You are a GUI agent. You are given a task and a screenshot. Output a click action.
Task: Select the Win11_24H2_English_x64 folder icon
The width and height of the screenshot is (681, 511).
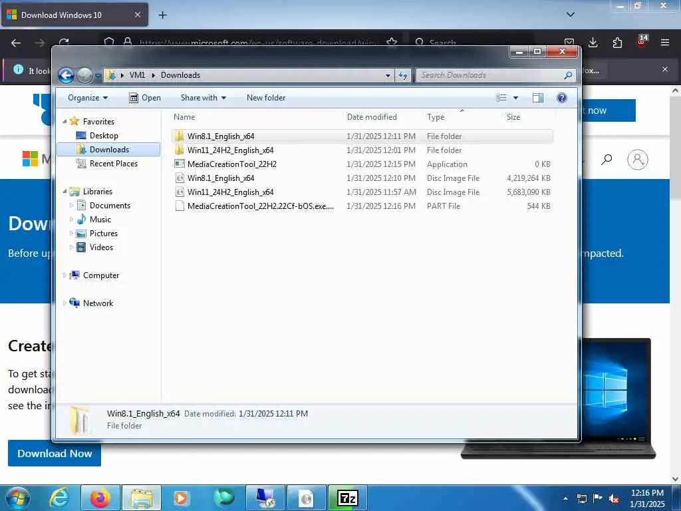click(180, 150)
